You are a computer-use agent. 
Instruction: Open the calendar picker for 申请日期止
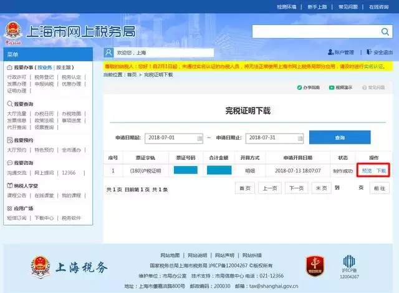(300, 139)
